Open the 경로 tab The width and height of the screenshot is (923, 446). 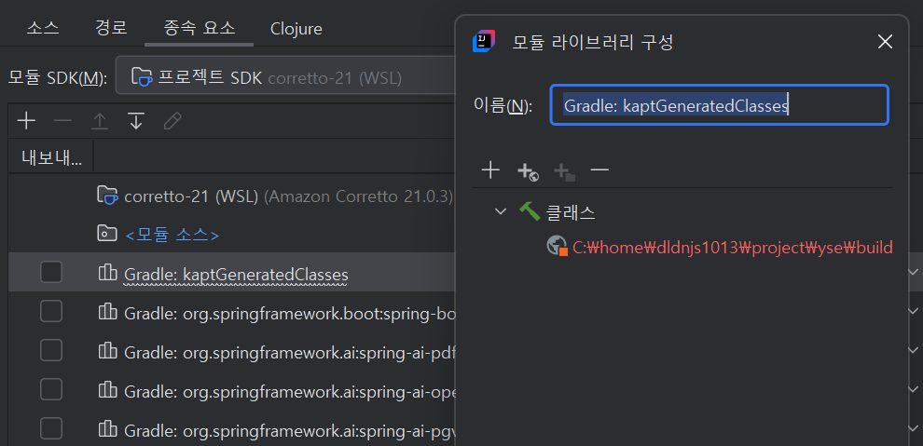[x=111, y=28]
